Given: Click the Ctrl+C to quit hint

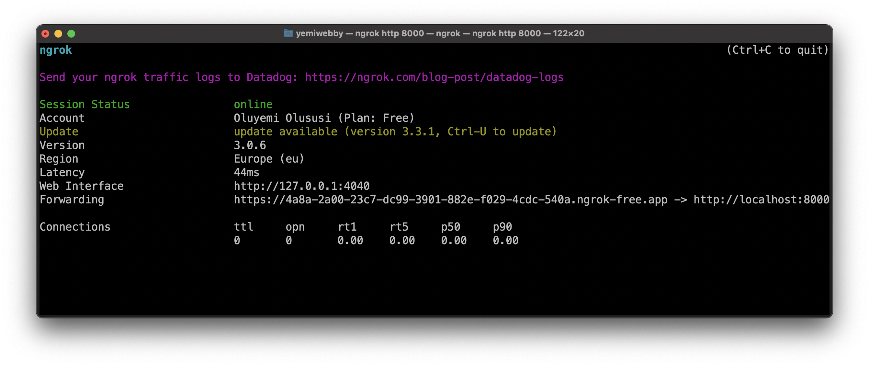Looking at the screenshot, I should pos(777,50).
